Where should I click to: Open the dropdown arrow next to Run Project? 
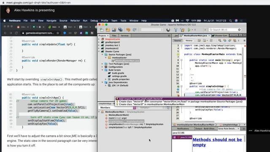pyautogui.click(x=192, y=30)
